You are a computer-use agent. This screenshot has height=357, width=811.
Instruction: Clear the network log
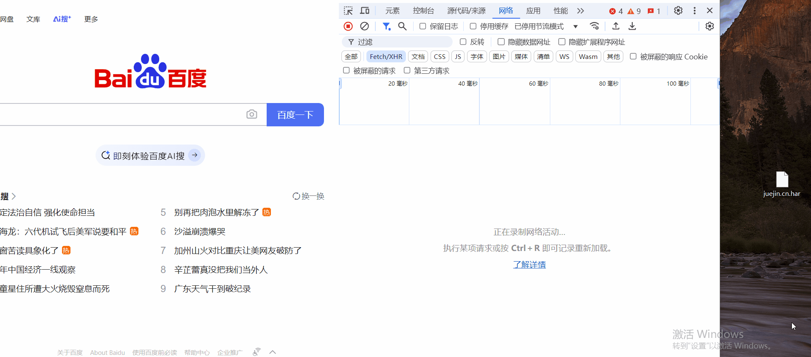tap(364, 26)
